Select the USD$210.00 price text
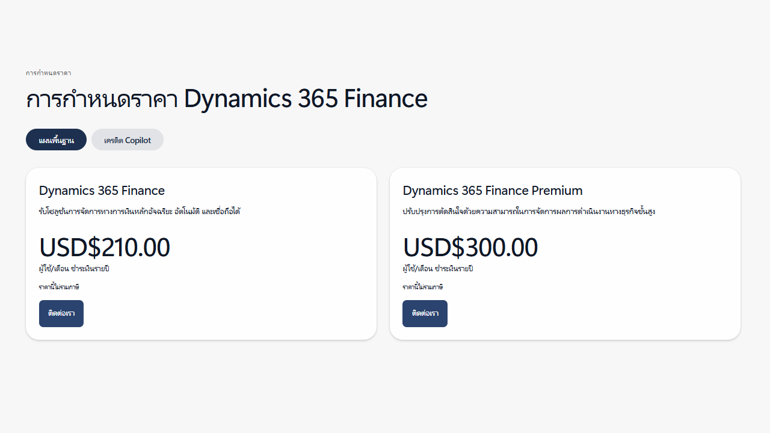770x433 pixels. 104,247
